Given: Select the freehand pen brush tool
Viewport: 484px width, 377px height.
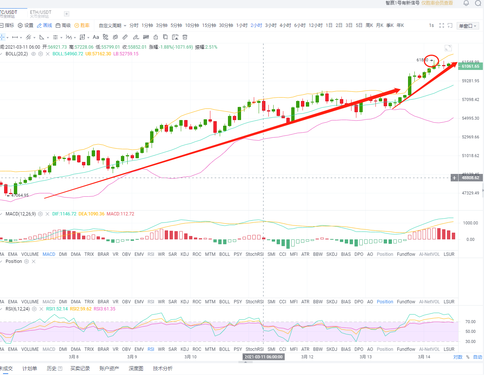Looking at the screenshot, I should click(x=136, y=37).
